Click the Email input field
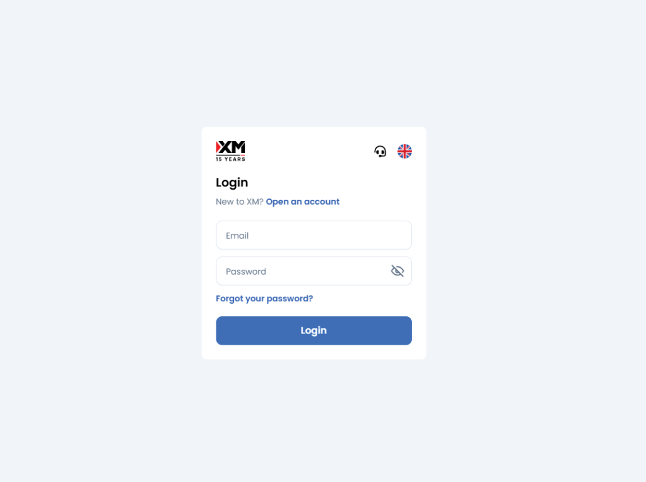Viewport: 646px width, 482px height. [314, 235]
